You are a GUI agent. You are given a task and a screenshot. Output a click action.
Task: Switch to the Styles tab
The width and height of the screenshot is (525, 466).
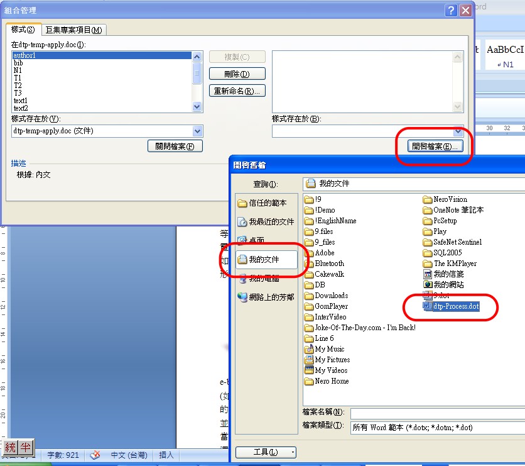tap(23, 30)
